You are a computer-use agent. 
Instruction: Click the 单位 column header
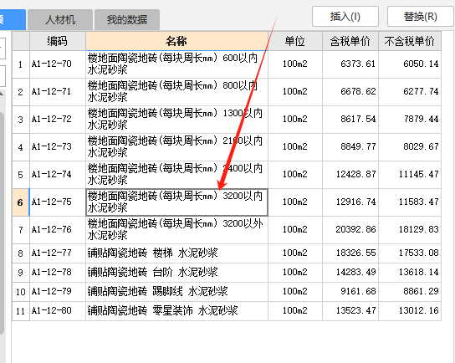[295, 41]
